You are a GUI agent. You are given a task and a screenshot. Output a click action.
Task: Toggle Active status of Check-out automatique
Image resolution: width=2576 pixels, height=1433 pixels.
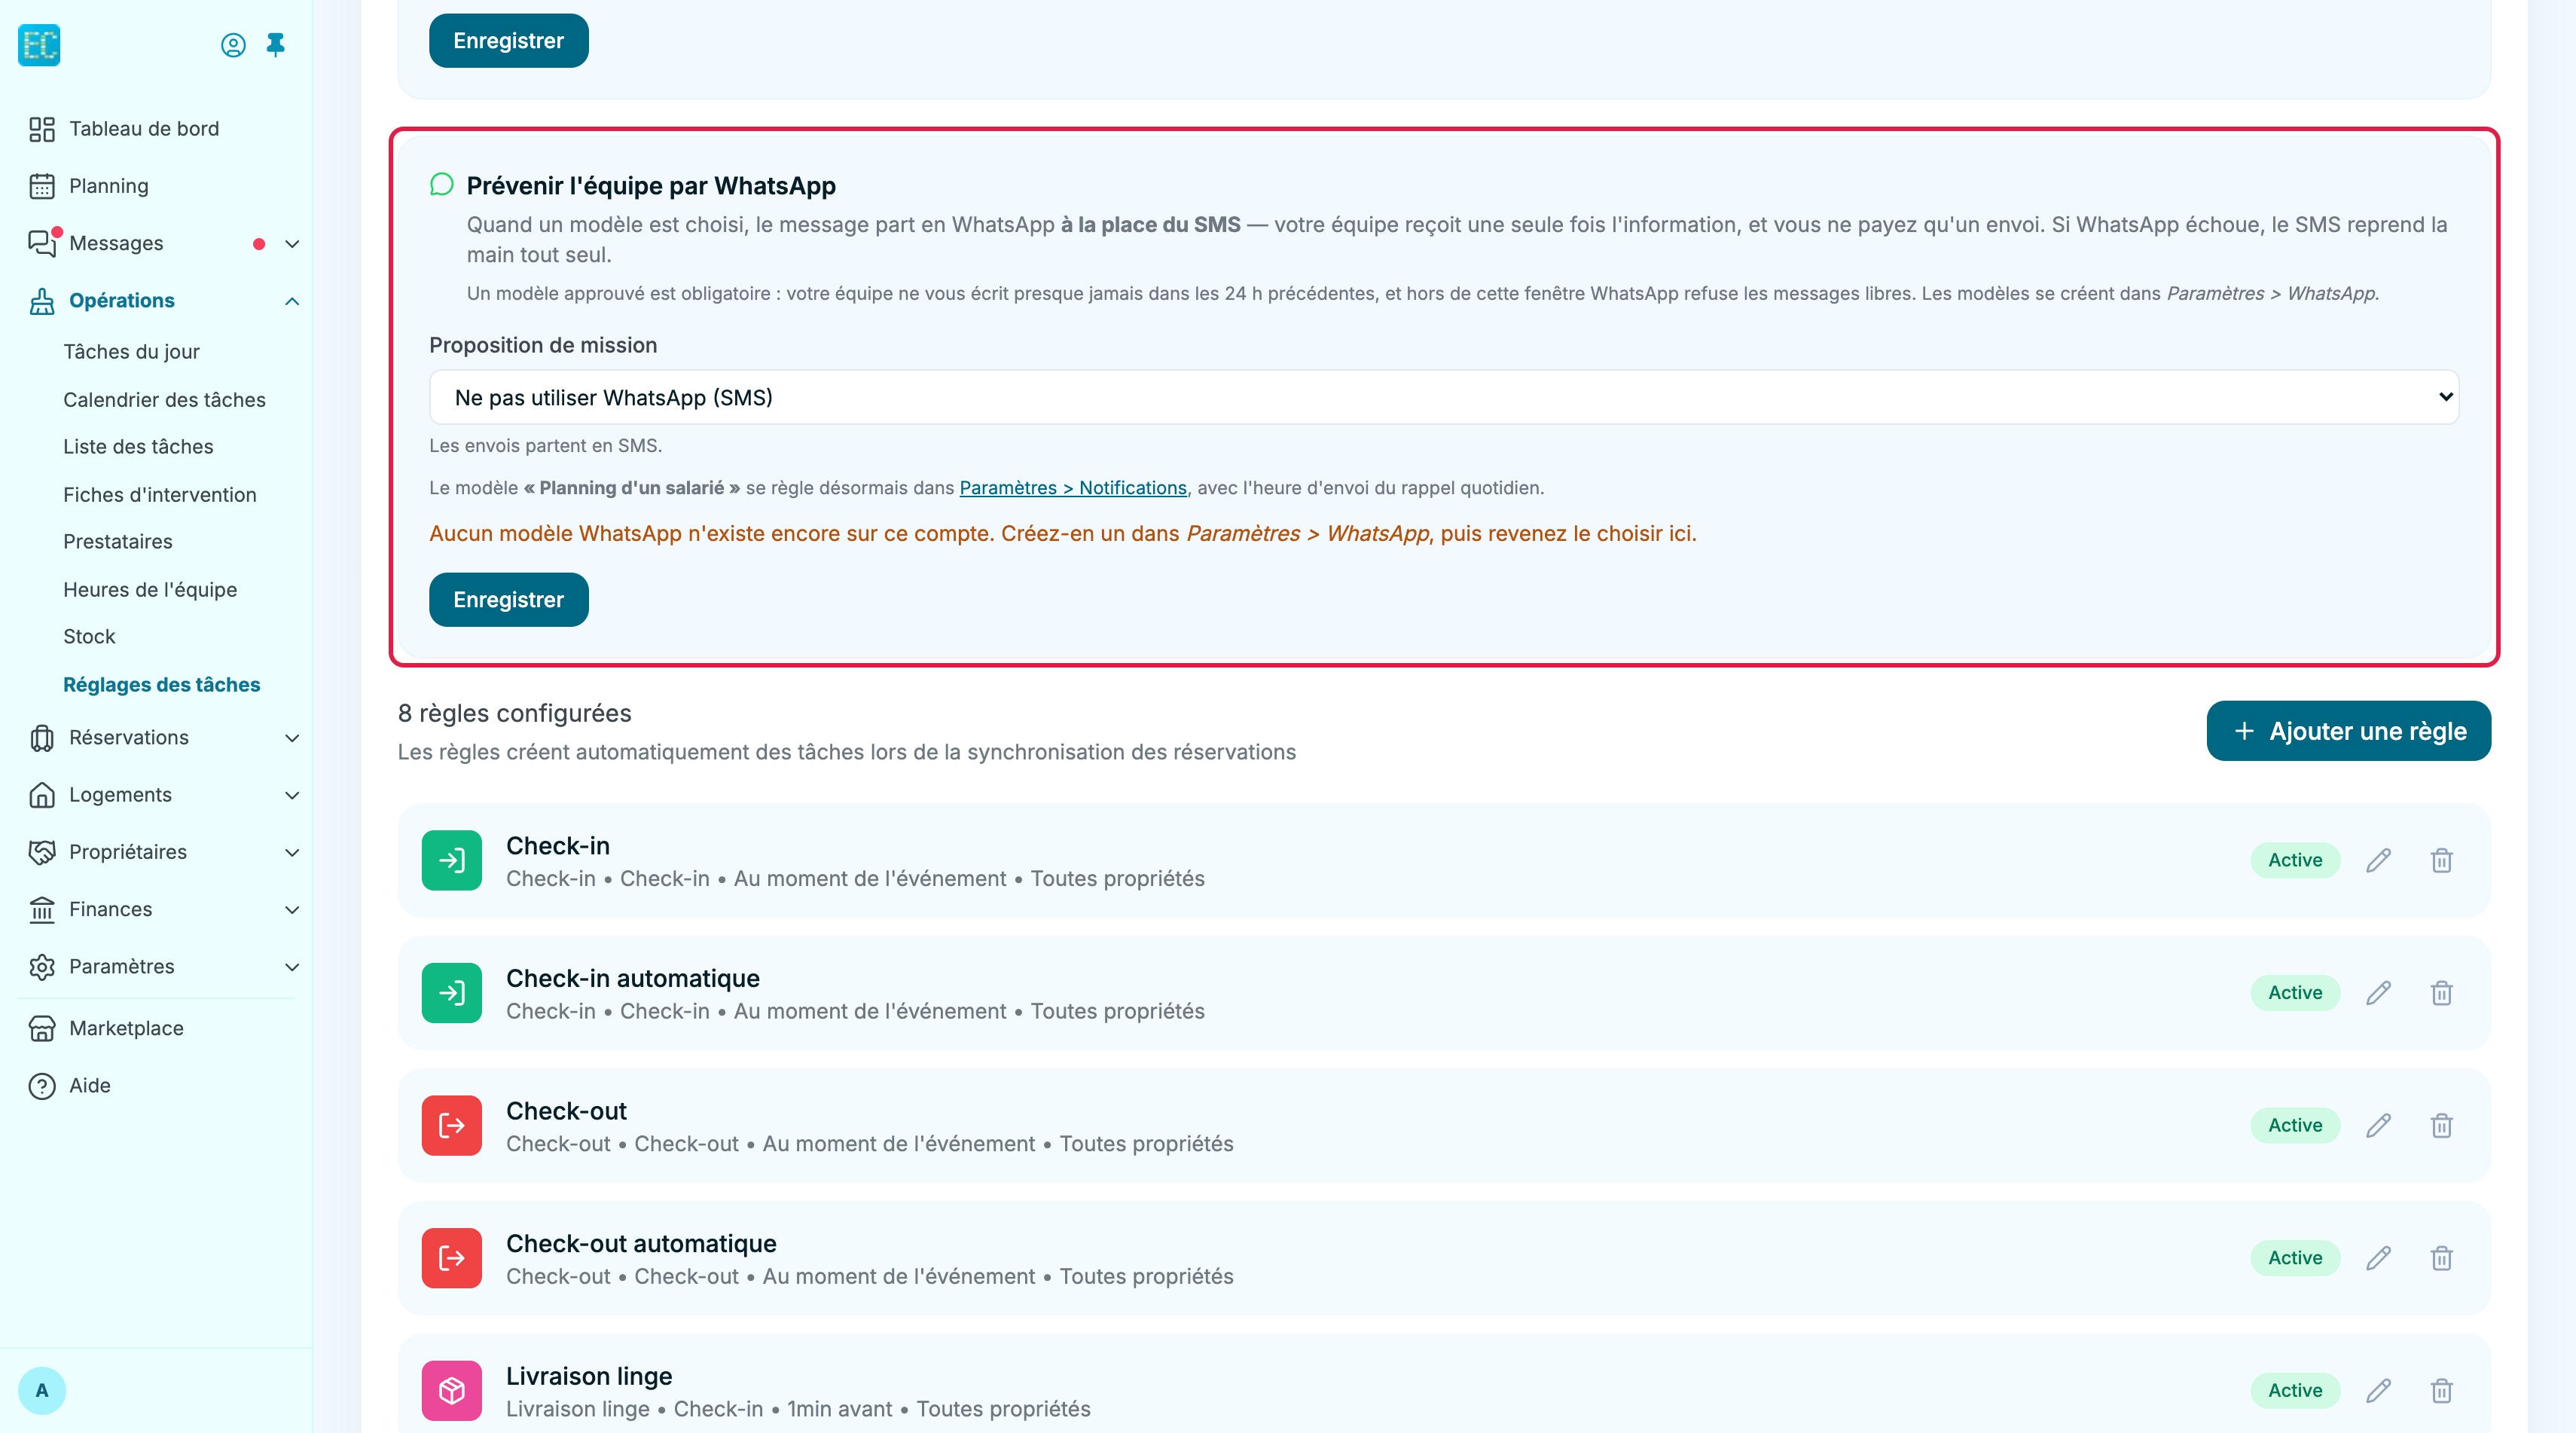pos(2295,1258)
